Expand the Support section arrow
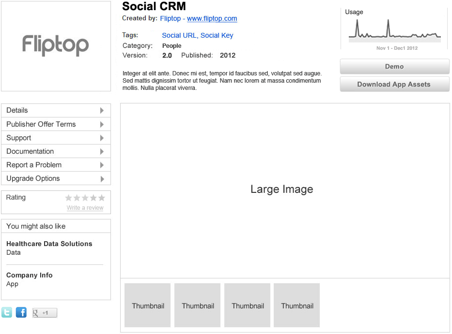 [102, 138]
